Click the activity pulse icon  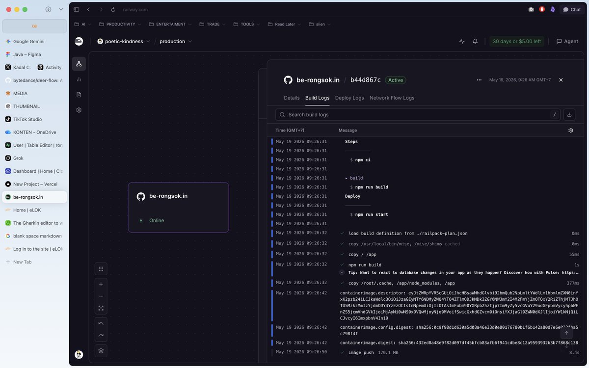[x=462, y=42]
